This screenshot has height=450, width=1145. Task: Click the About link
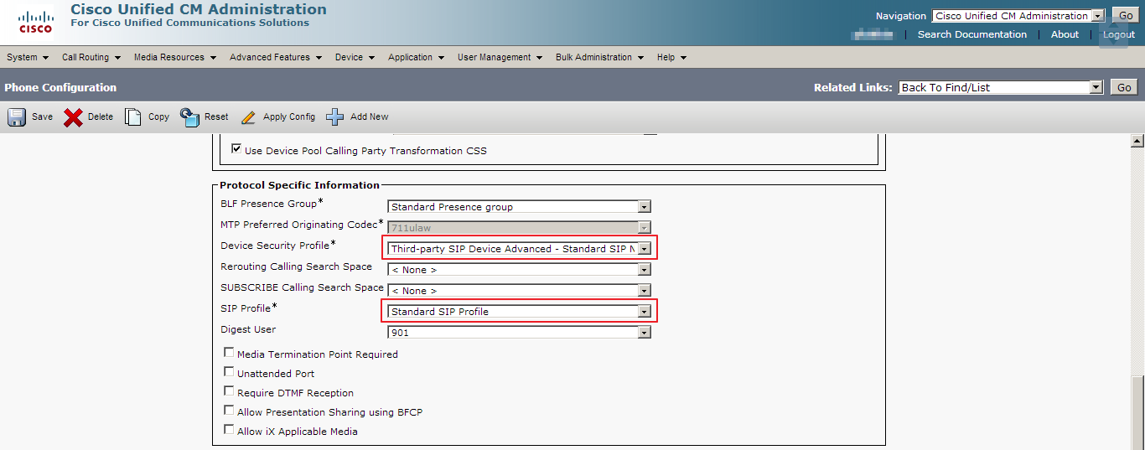[x=1065, y=34]
